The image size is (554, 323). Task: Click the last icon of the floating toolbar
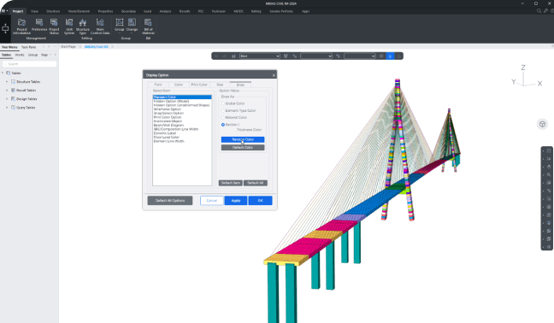click(x=399, y=56)
